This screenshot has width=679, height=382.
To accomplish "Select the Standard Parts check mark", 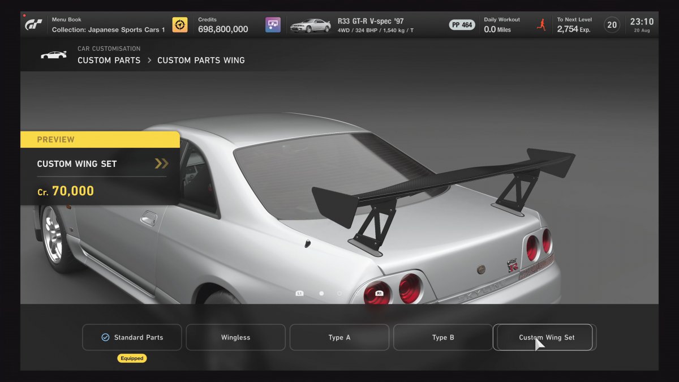I will [x=105, y=337].
